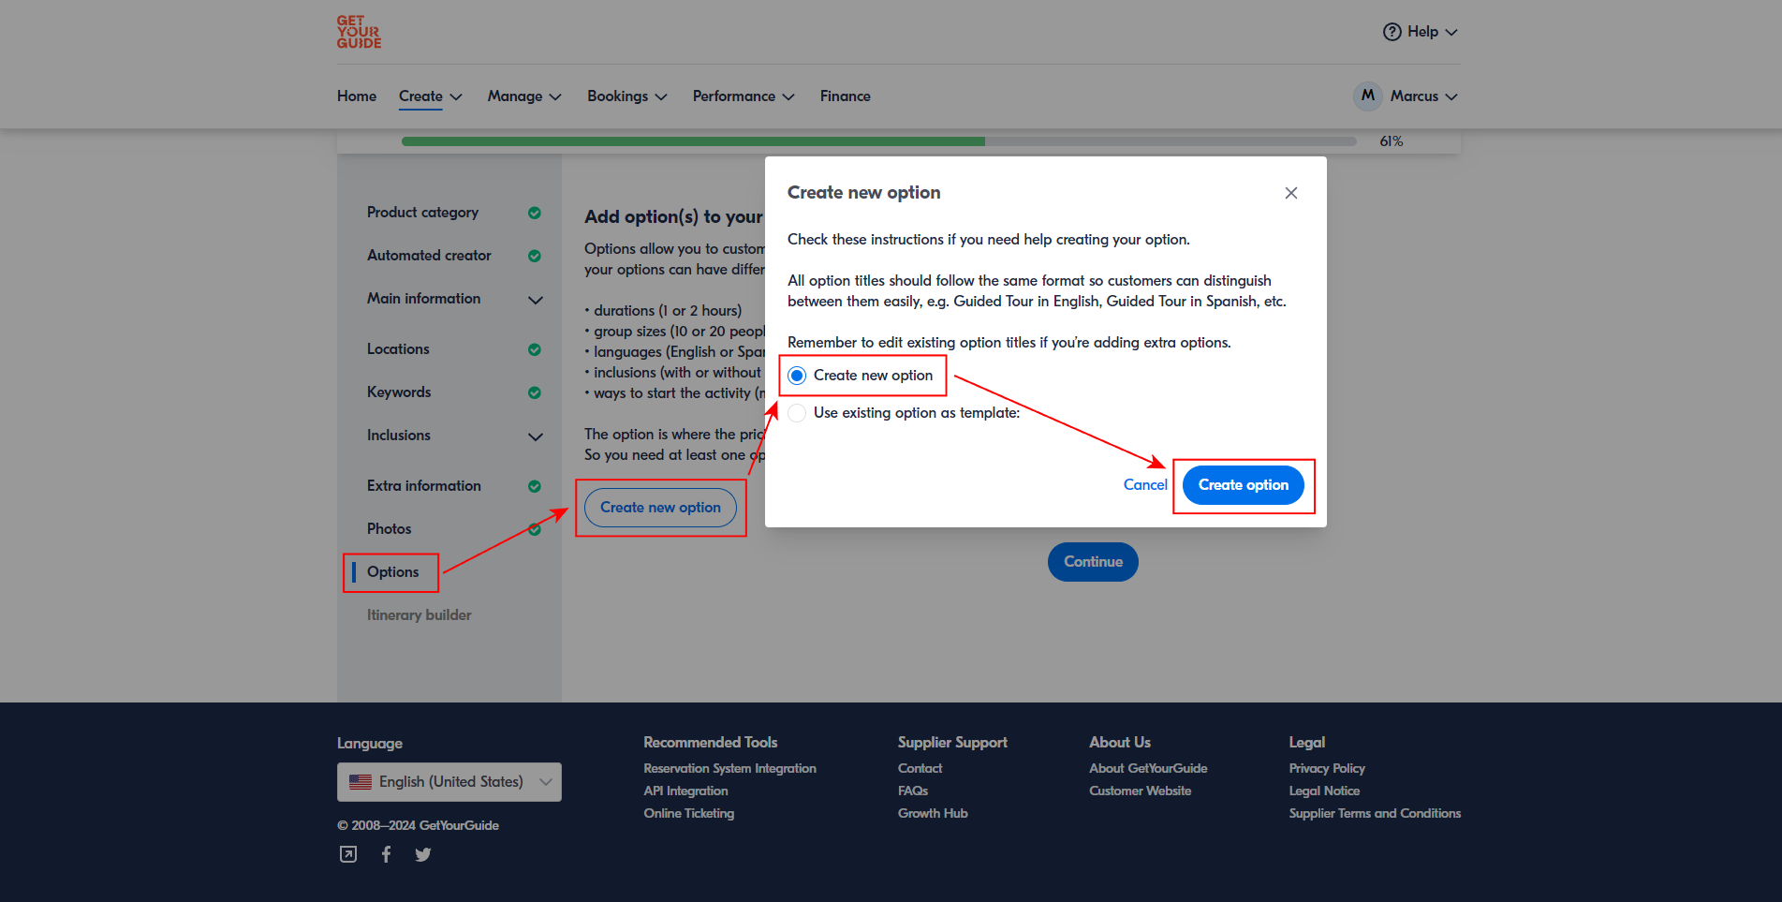Click the external link icon in footer

tap(348, 854)
